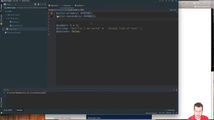Screen dimensions: 214x120
Task: Hide the Project panel with arrow icon
Action: coord(45,4)
